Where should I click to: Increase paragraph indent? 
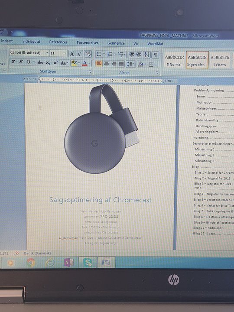(139, 55)
